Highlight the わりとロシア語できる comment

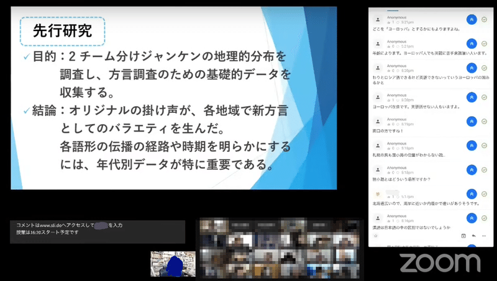pyautogui.click(x=472, y=68)
